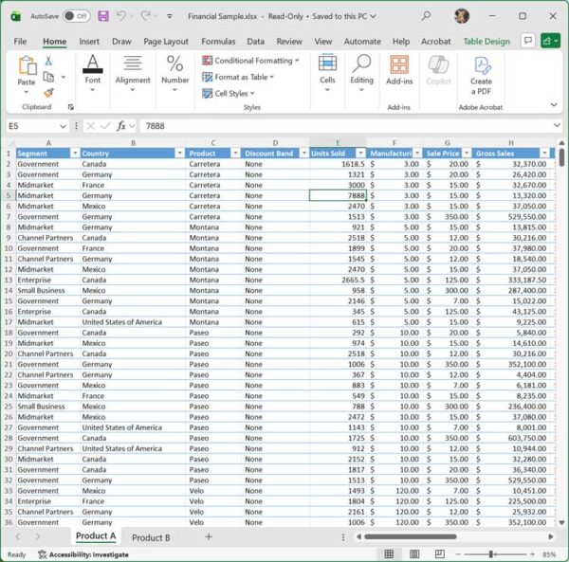Click the zoom in plus button

[x=532, y=554]
